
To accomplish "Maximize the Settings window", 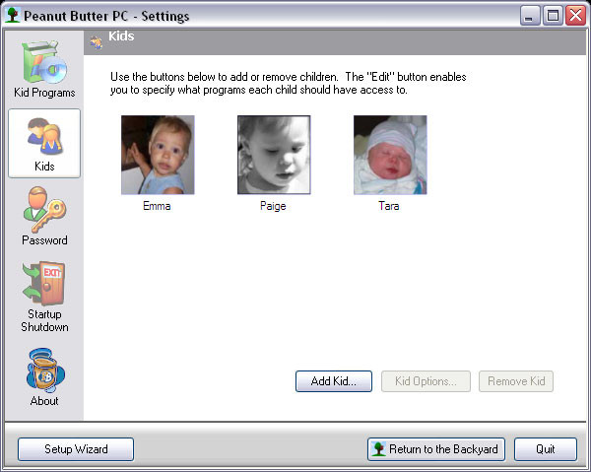I will 553,16.
